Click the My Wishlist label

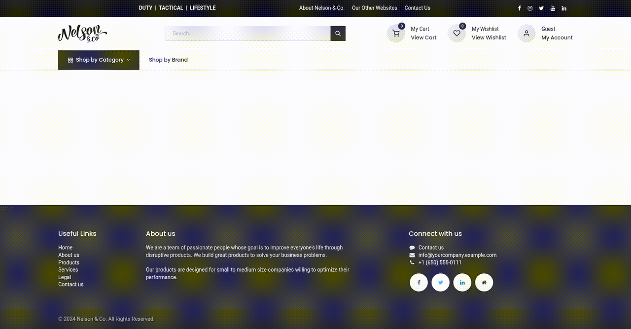point(485,29)
